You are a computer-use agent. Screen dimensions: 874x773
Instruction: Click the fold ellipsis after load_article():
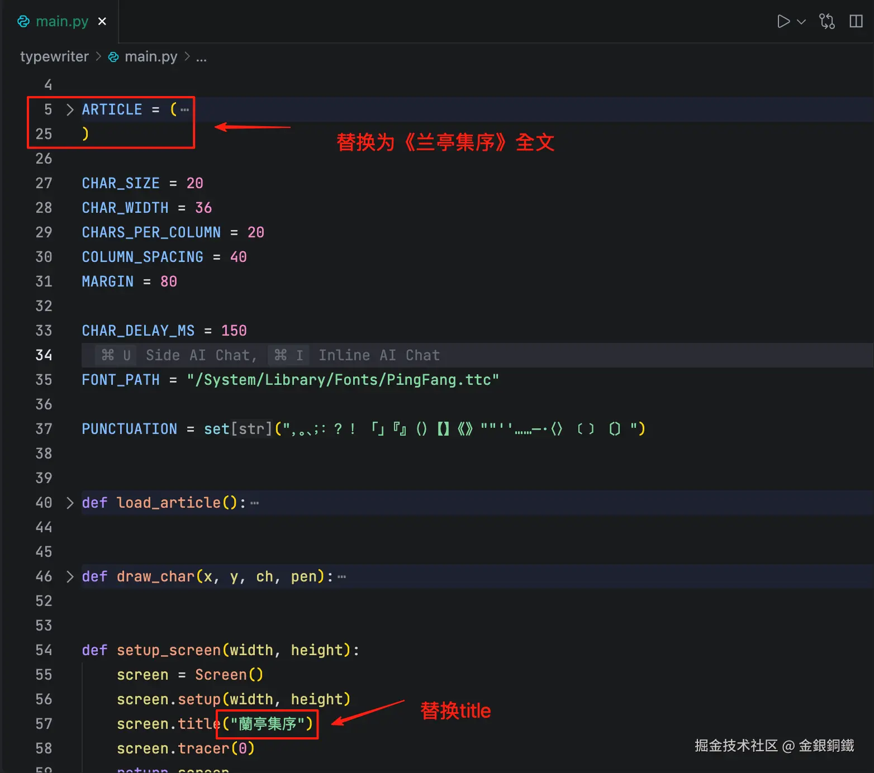pos(255,503)
